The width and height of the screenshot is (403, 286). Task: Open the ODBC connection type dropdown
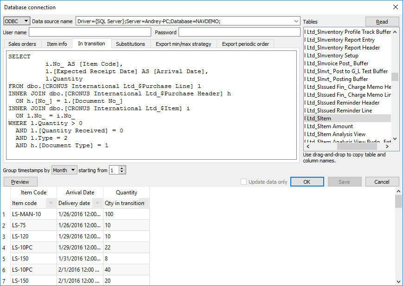click(17, 21)
